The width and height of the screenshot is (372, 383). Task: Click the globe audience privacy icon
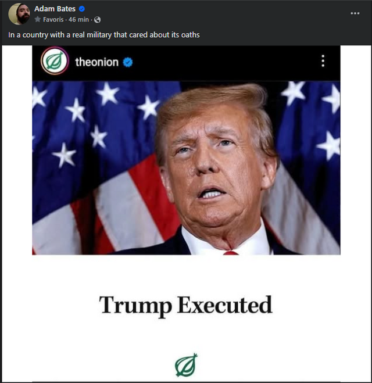coord(97,19)
